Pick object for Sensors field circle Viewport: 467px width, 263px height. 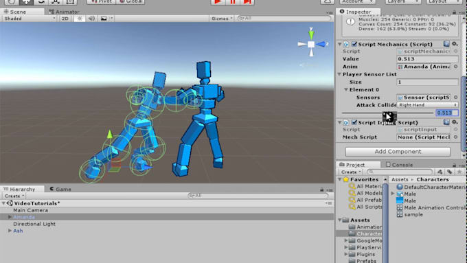pos(456,98)
